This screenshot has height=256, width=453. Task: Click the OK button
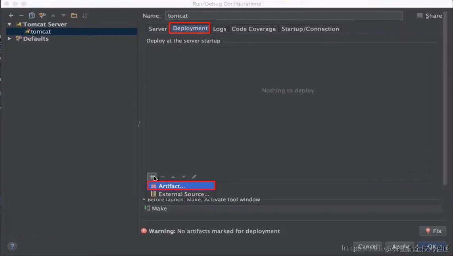coord(432,247)
